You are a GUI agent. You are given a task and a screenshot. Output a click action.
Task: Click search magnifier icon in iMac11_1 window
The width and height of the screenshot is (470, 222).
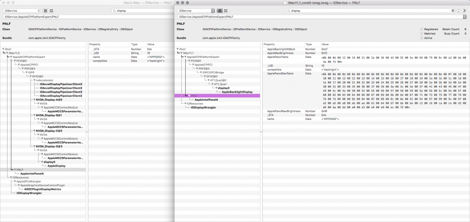click(289, 10)
